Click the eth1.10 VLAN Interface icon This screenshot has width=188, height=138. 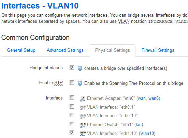[x=83, y=134]
